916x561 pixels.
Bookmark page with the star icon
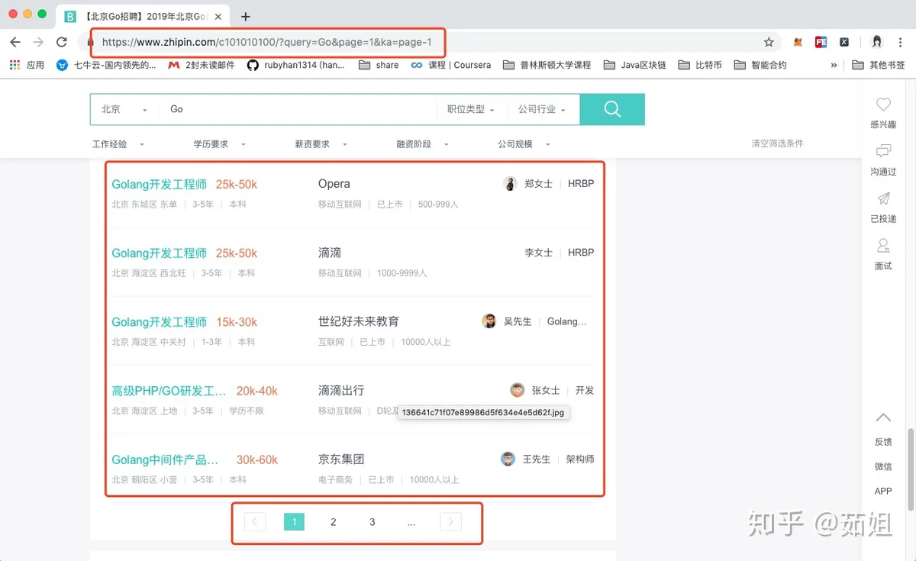click(769, 43)
